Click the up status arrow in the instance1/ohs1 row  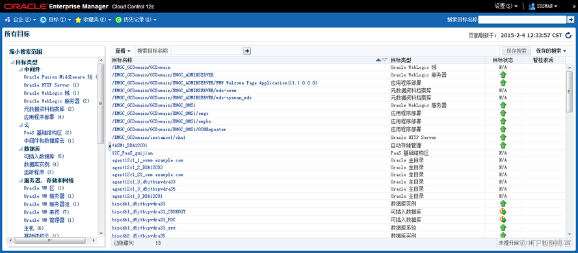[503, 137]
